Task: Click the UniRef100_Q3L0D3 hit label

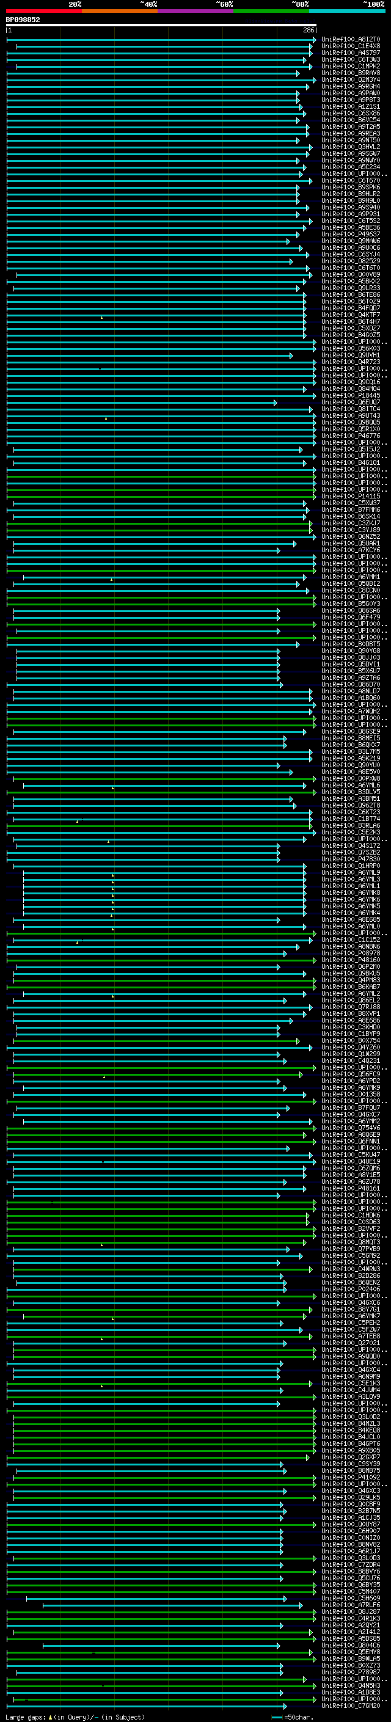Action: pyautogui.click(x=351, y=1558)
